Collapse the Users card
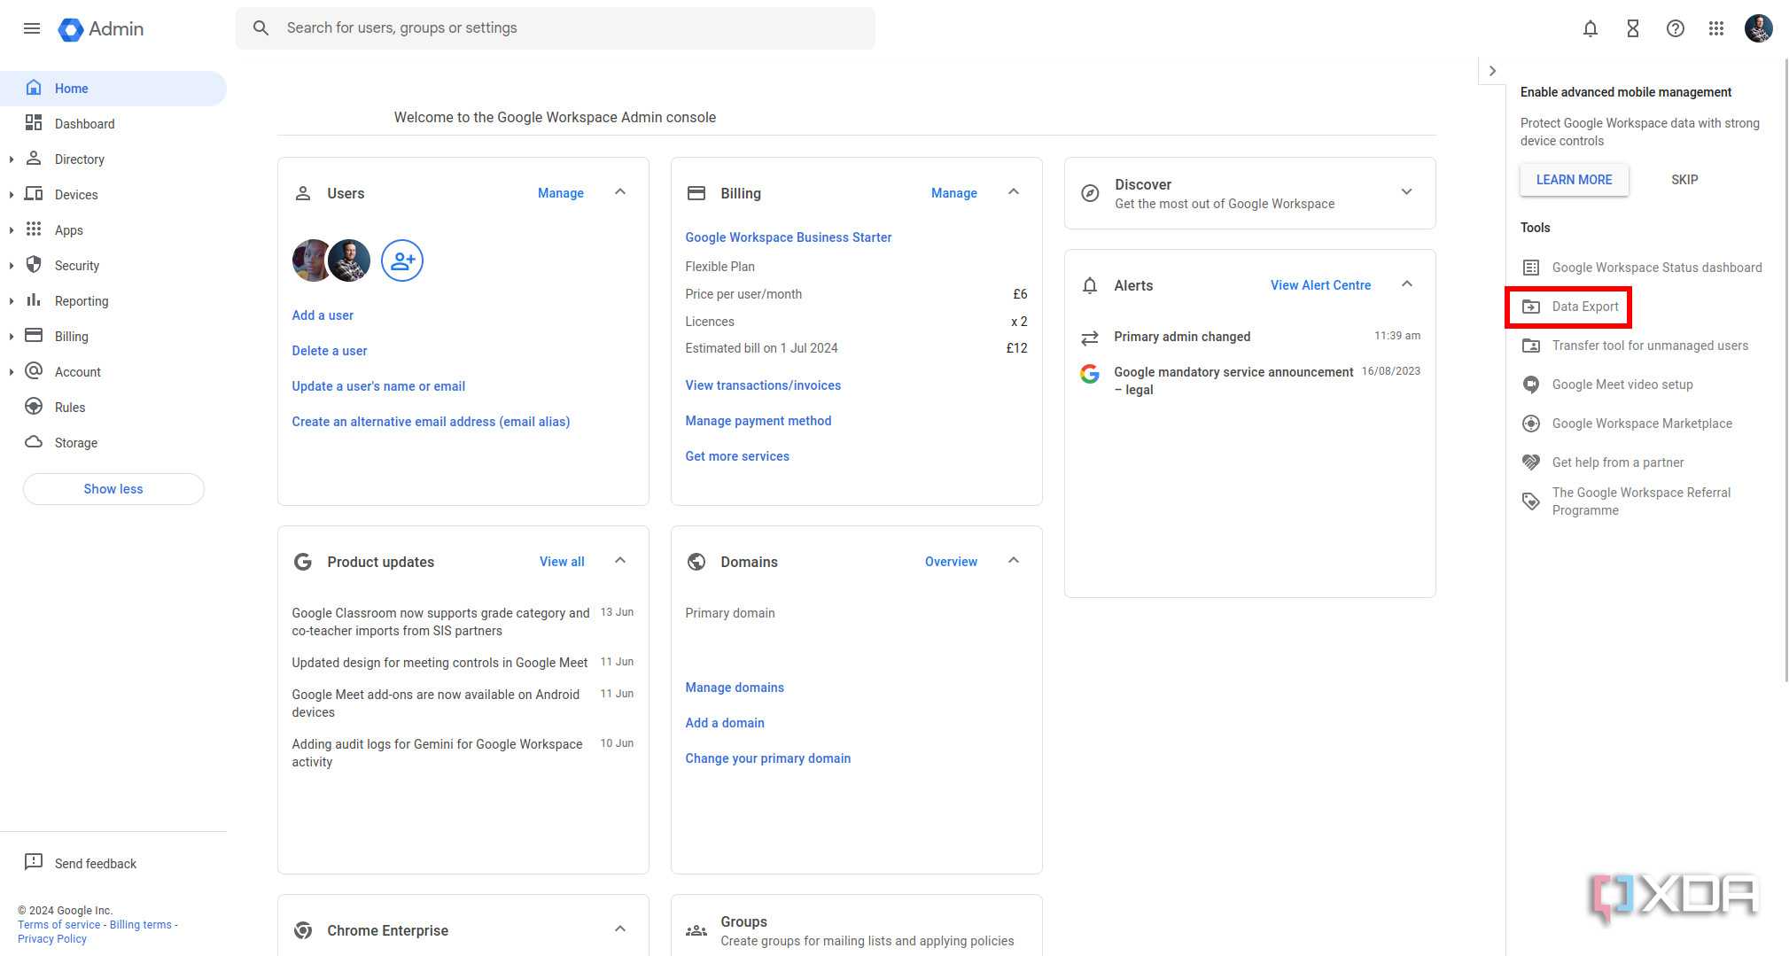This screenshot has width=1789, height=956. pyautogui.click(x=620, y=192)
